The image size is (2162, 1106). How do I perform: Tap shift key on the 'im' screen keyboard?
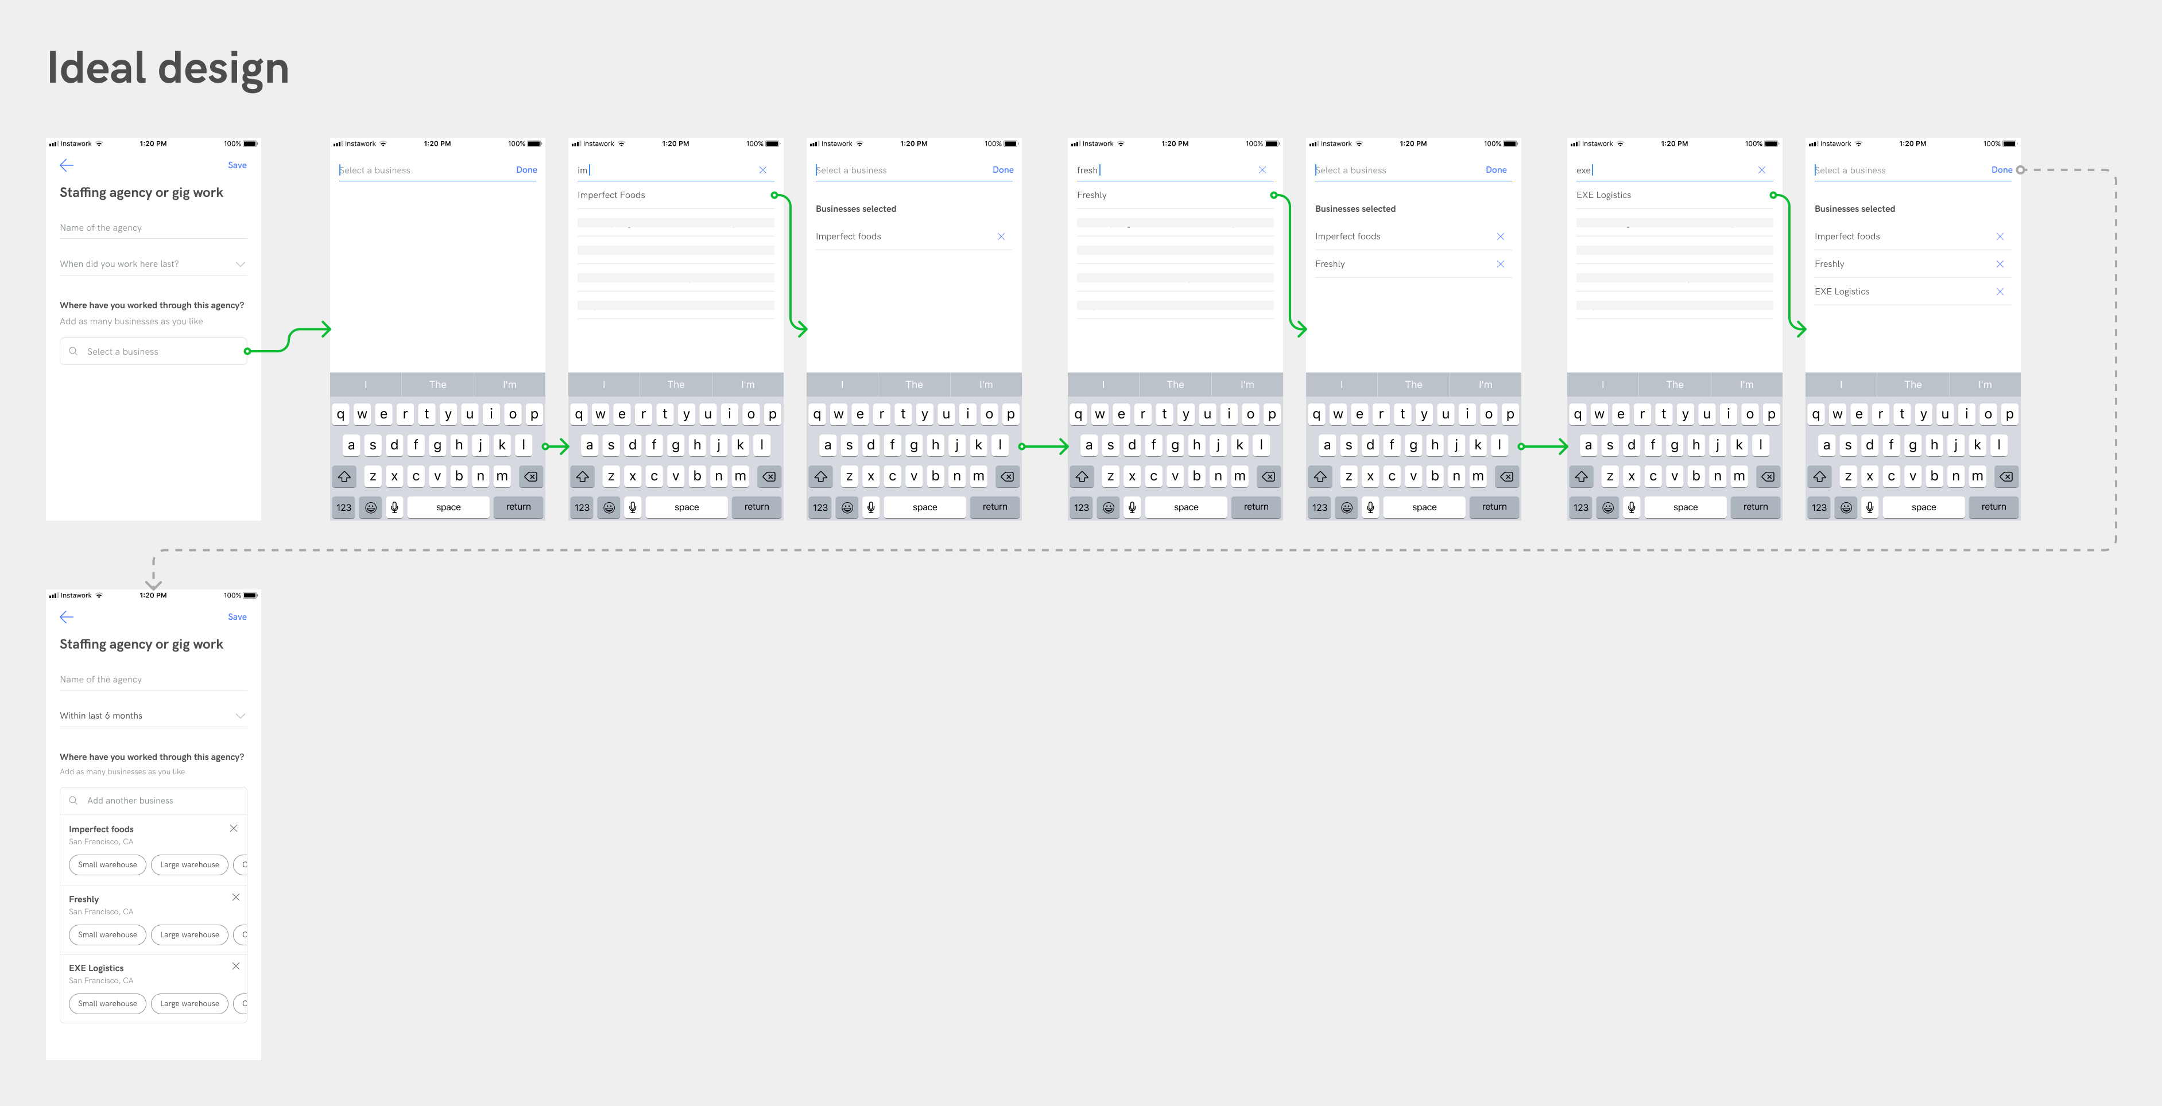click(583, 476)
